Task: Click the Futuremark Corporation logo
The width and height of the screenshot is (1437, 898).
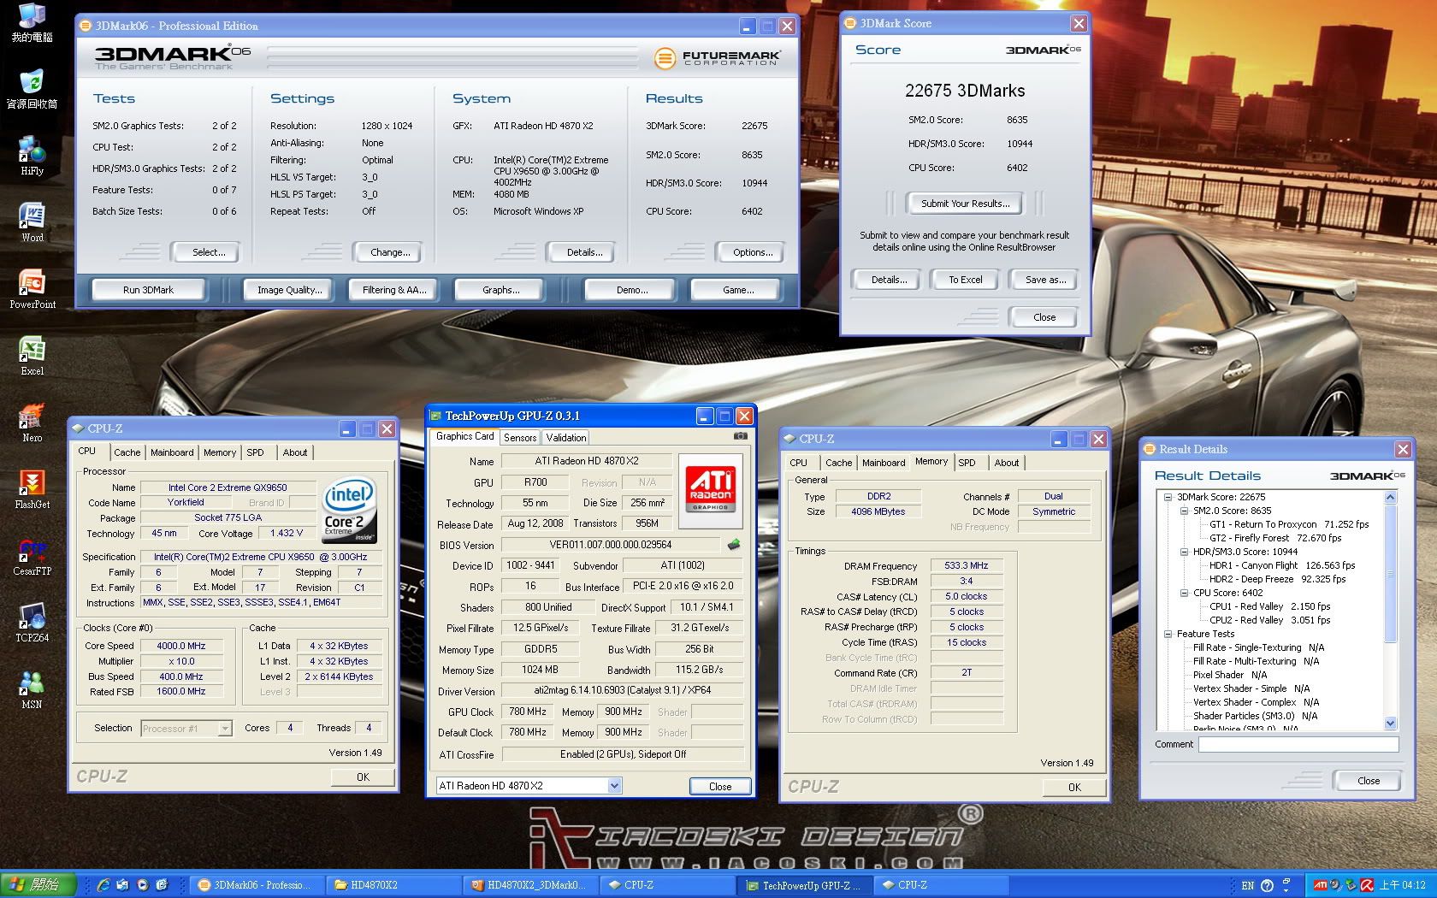Action: pos(717,58)
